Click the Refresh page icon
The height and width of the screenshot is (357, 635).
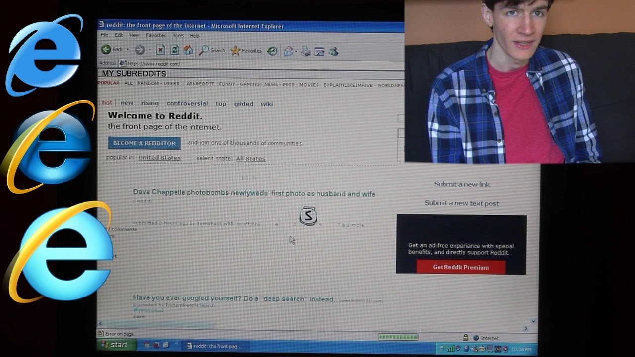coord(174,50)
